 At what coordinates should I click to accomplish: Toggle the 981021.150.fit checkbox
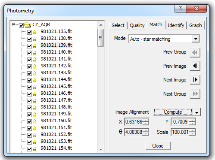pyautogui.click(x=29, y=121)
